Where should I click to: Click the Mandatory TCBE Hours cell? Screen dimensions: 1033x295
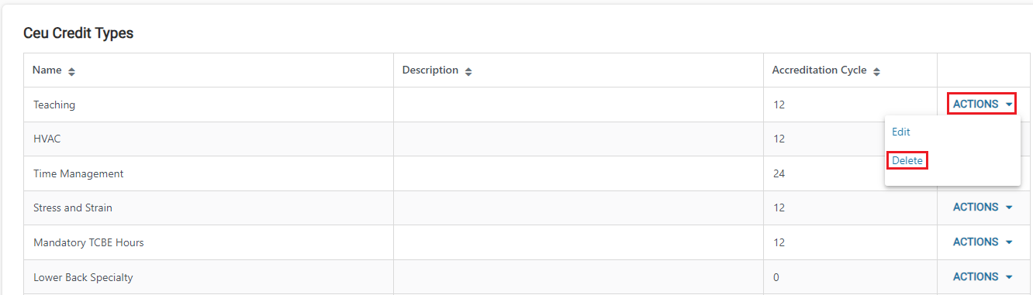tap(209, 242)
